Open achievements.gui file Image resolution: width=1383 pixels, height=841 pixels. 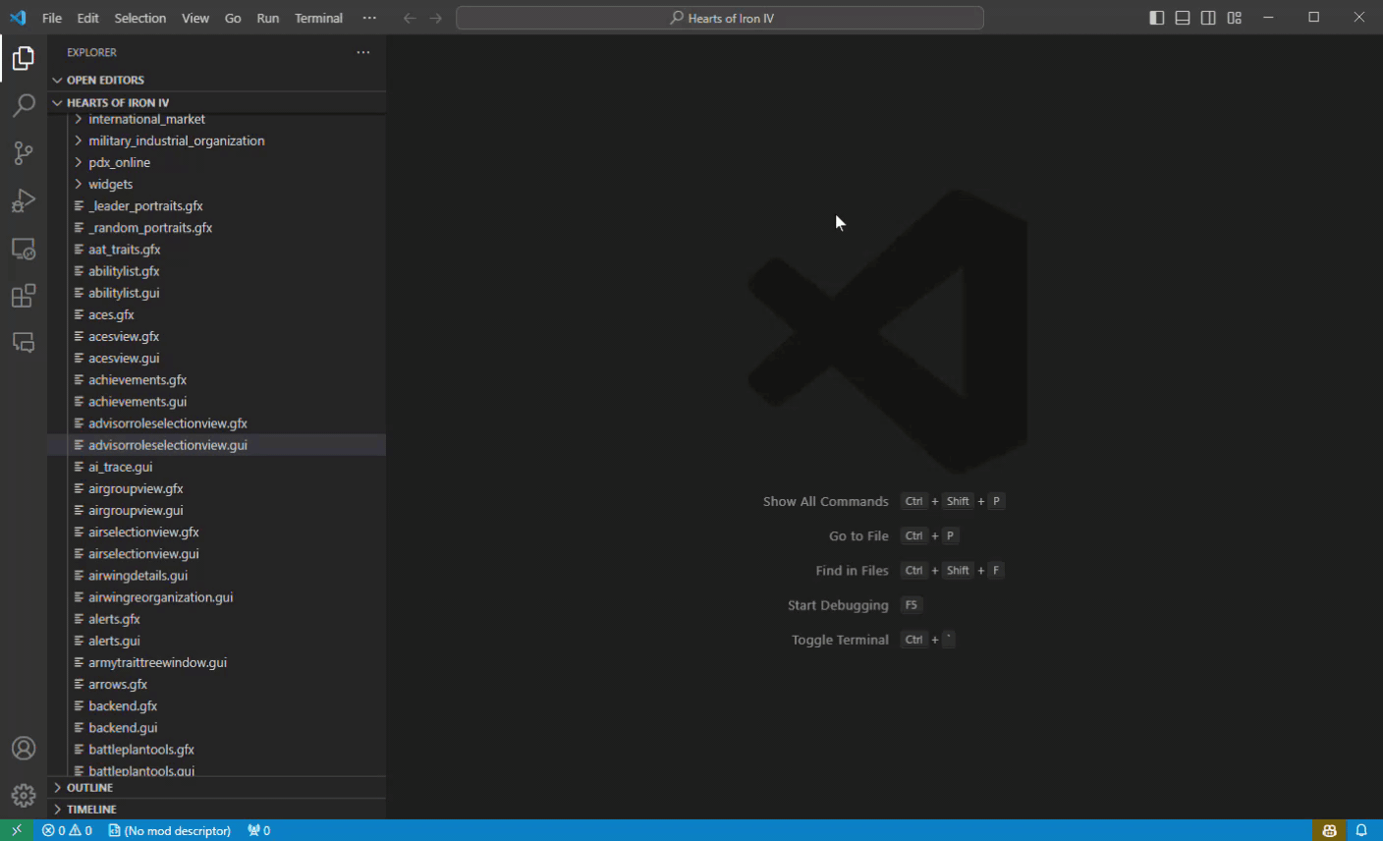pos(216,401)
